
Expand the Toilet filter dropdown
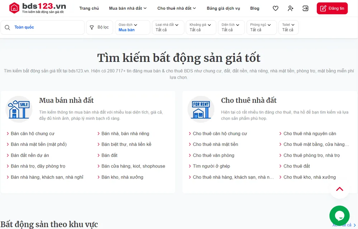289,27
